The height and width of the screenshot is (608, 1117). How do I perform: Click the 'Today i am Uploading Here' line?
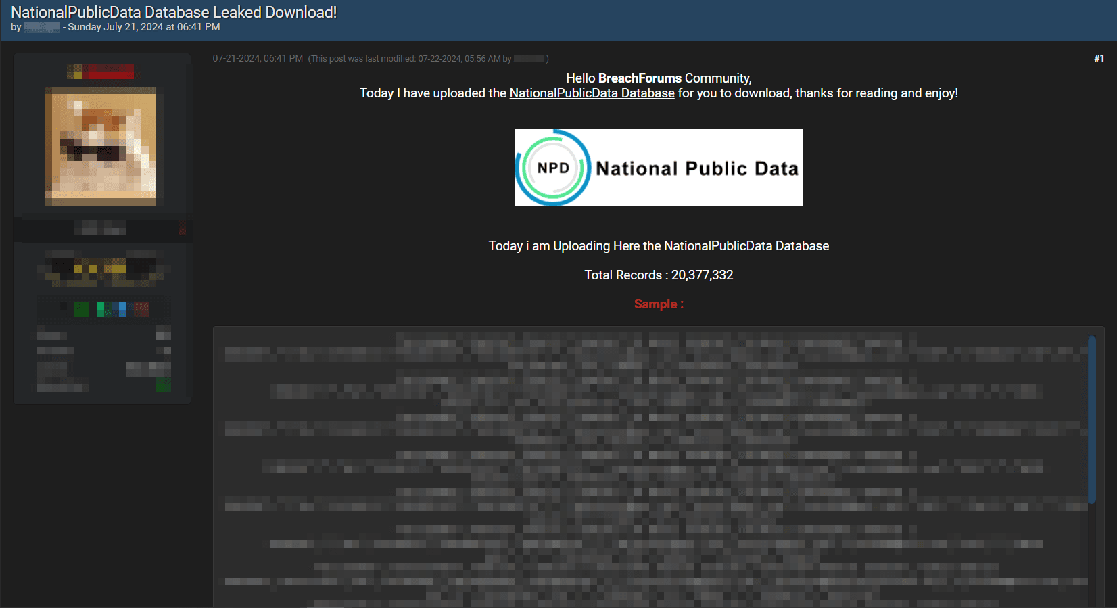[x=659, y=246]
